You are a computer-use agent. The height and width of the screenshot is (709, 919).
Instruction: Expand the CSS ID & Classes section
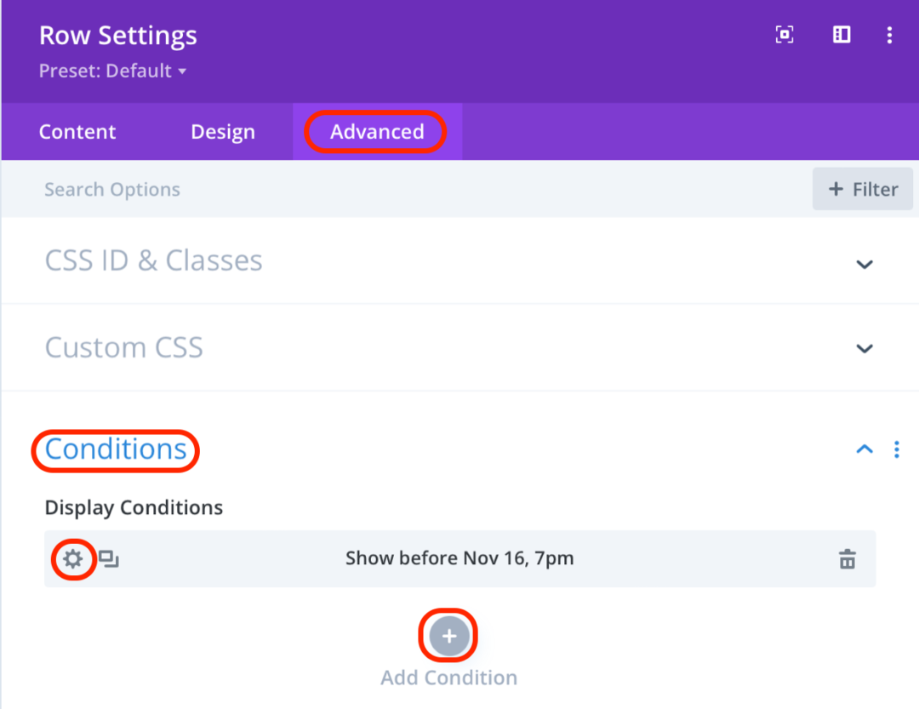point(865,264)
